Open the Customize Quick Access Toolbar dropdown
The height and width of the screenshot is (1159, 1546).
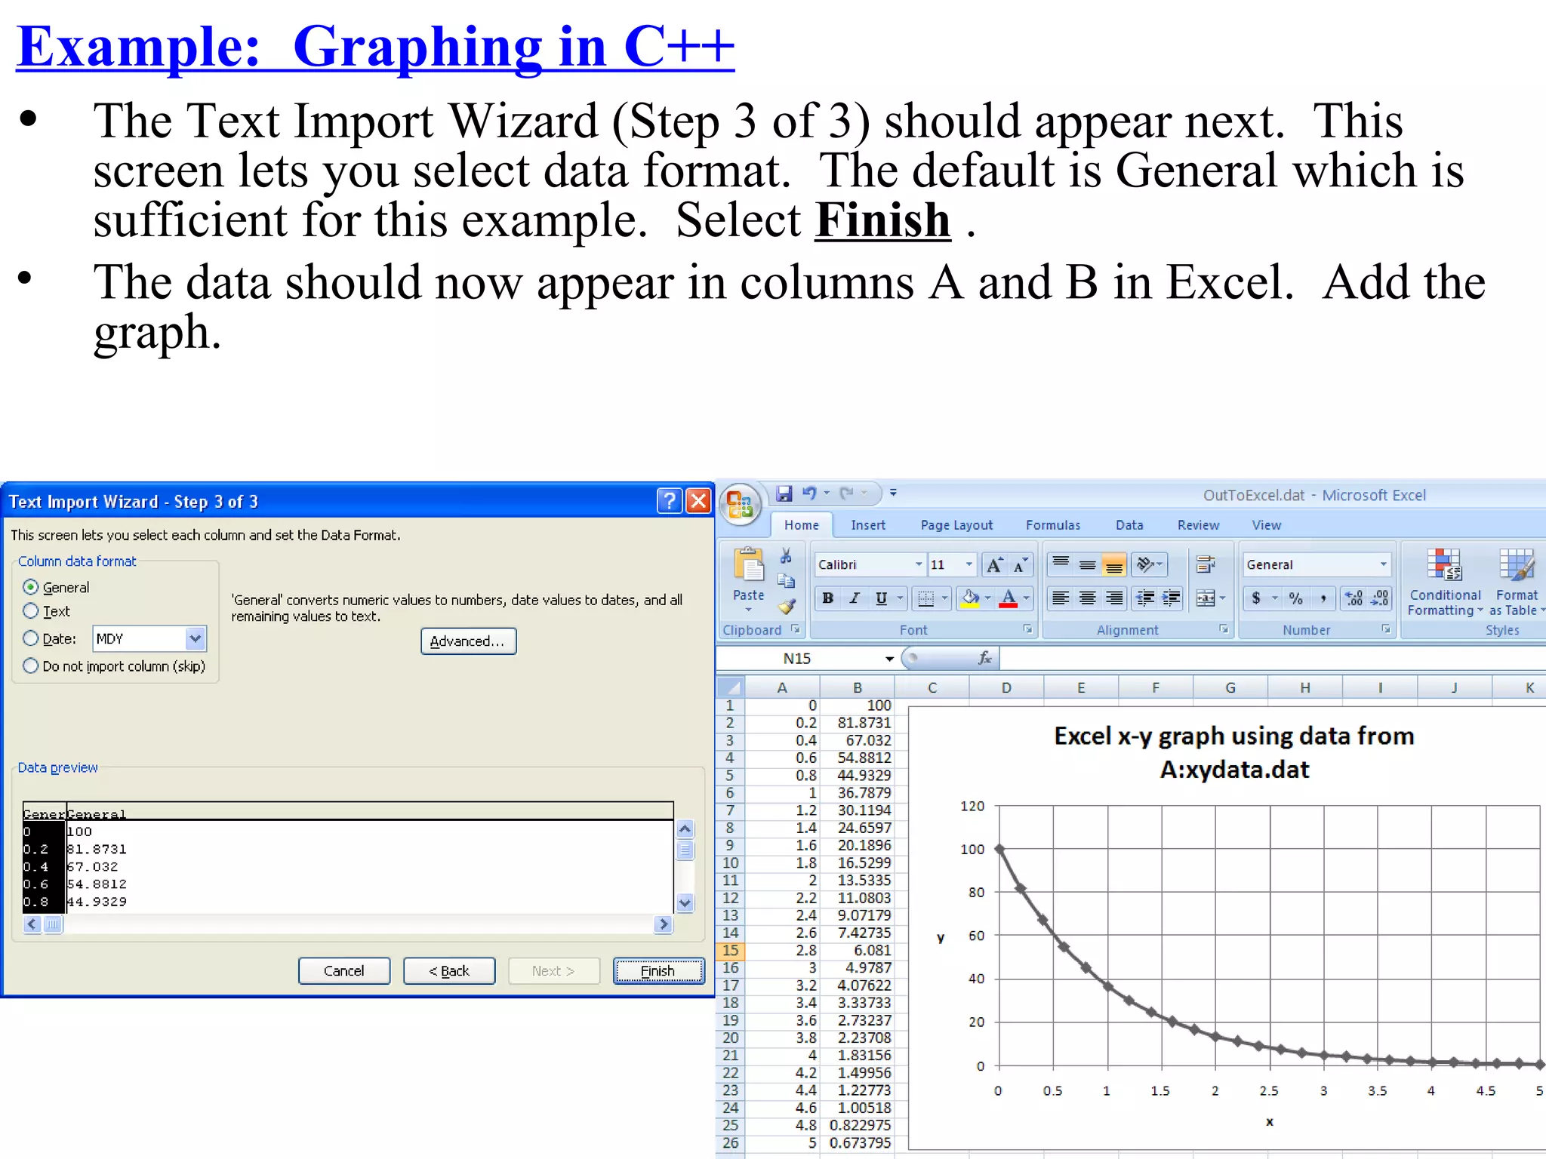point(893,493)
